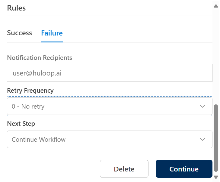Click the Rules section heading
Image resolution: width=220 pixels, height=182 pixels.
tap(16, 8)
